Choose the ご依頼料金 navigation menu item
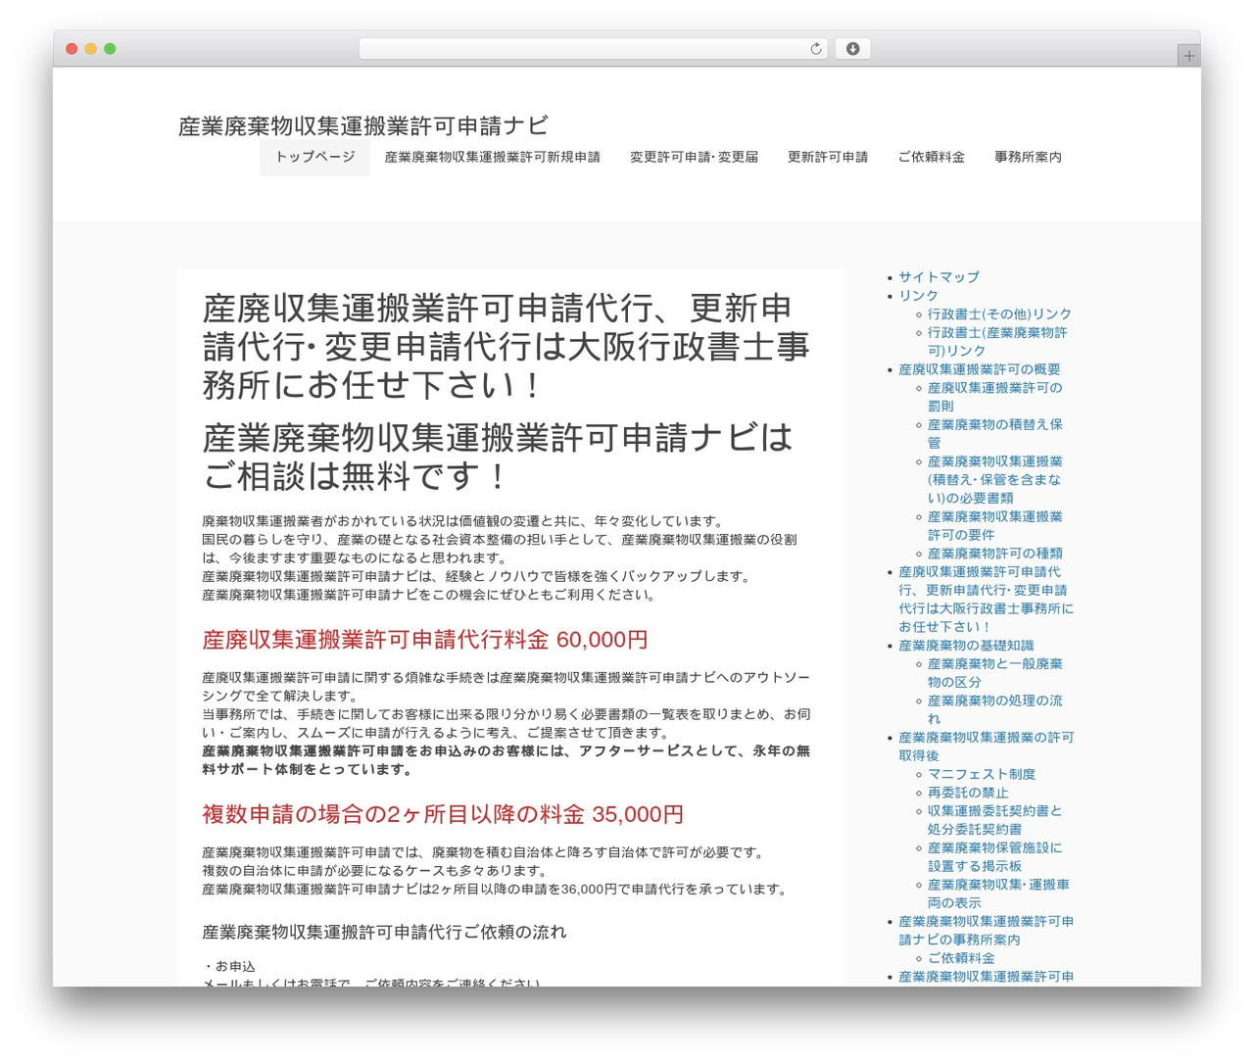The width and height of the screenshot is (1254, 1062). coord(931,157)
